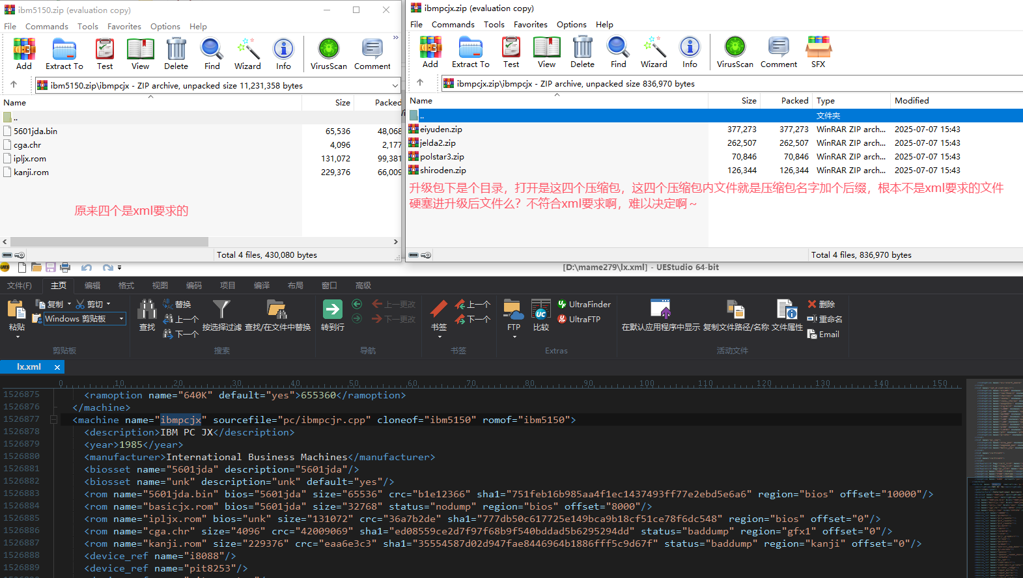Open the 文件(F) menu in UEStudio
The image size is (1023, 578).
click(x=20, y=286)
